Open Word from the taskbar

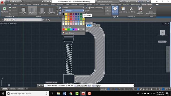click(65, 94)
